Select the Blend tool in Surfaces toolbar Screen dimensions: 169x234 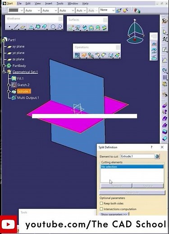(104, 28)
